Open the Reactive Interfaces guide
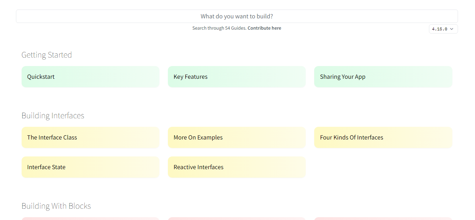The image size is (475, 220). (x=237, y=167)
